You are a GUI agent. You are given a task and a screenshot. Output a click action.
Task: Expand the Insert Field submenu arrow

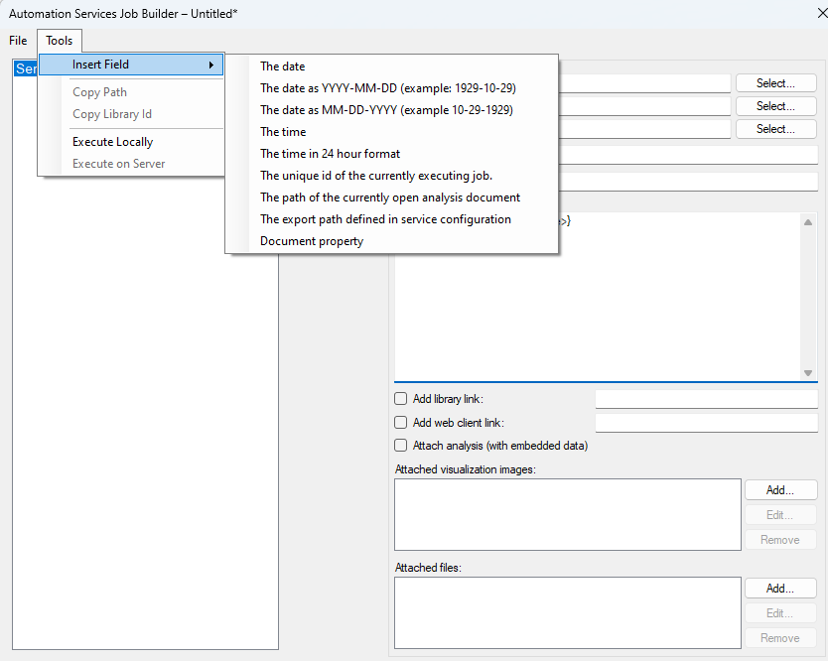(x=210, y=66)
